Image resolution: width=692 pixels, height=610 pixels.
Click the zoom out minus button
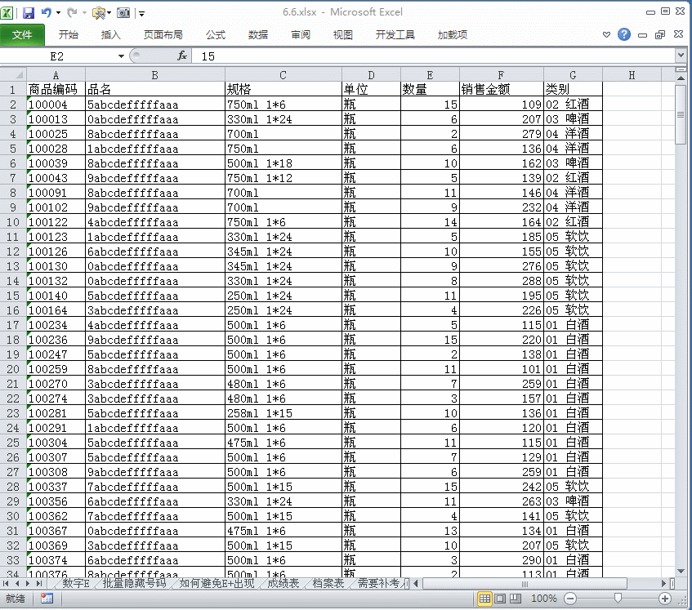coord(570,599)
